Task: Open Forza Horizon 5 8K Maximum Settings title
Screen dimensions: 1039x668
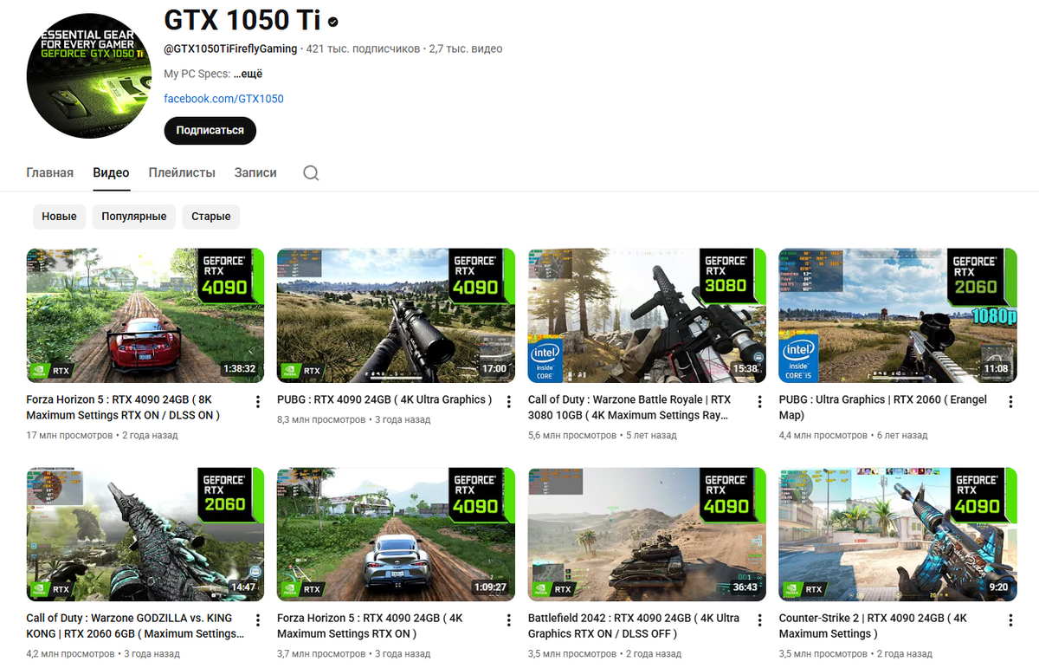Action: coord(123,407)
